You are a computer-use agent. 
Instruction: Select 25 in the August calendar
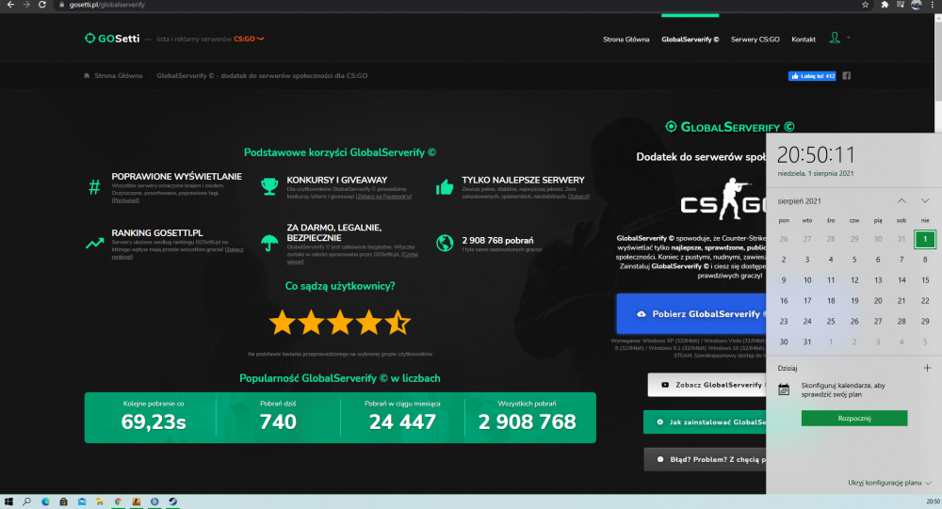point(830,321)
